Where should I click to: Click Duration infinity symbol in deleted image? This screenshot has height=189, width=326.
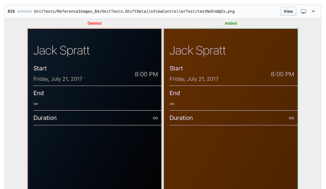click(155, 118)
